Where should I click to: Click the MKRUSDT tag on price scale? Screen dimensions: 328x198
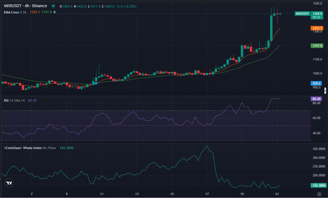[302, 14]
